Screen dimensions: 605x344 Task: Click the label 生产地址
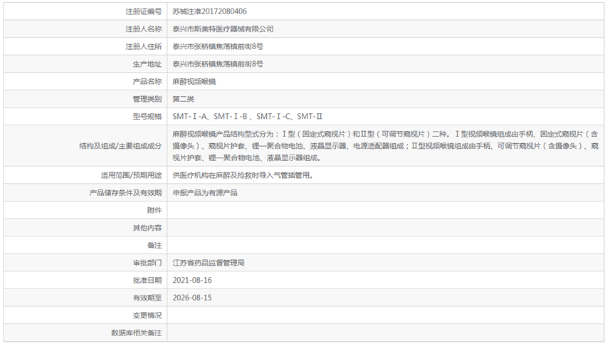(147, 64)
